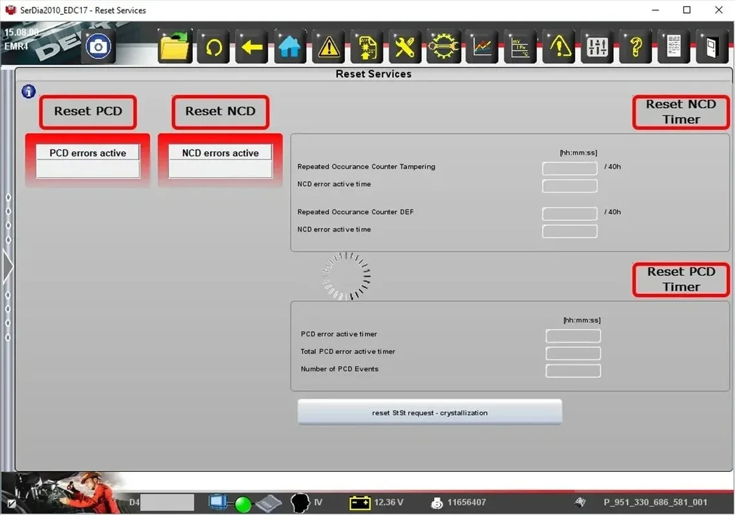
Task: Click the battery voltage 12.36 V indicator
Action: [377, 502]
